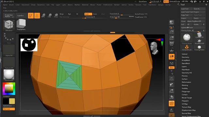Click the BPR render icon
This screenshot has width=209, height=117.
click(171, 22)
